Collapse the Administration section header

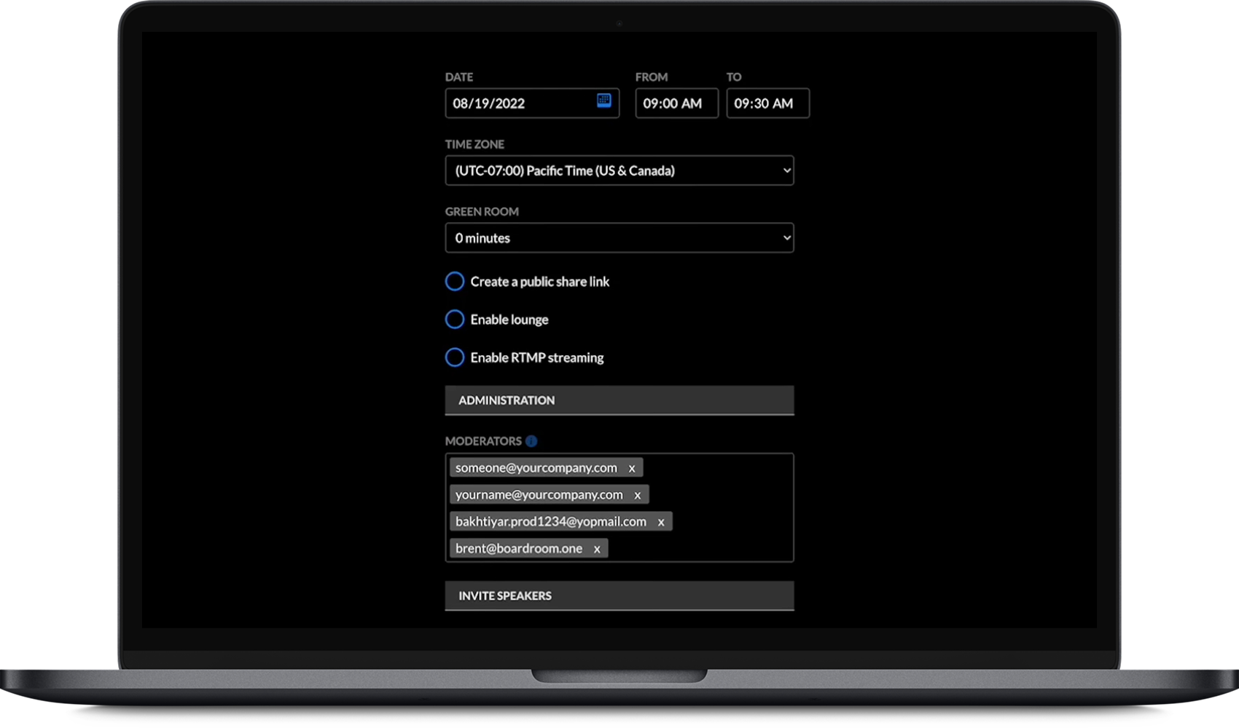(x=619, y=400)
